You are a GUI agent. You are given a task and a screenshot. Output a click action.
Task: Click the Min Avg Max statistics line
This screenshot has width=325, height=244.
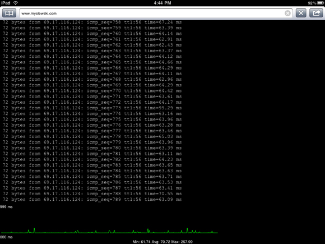[162, 242]
